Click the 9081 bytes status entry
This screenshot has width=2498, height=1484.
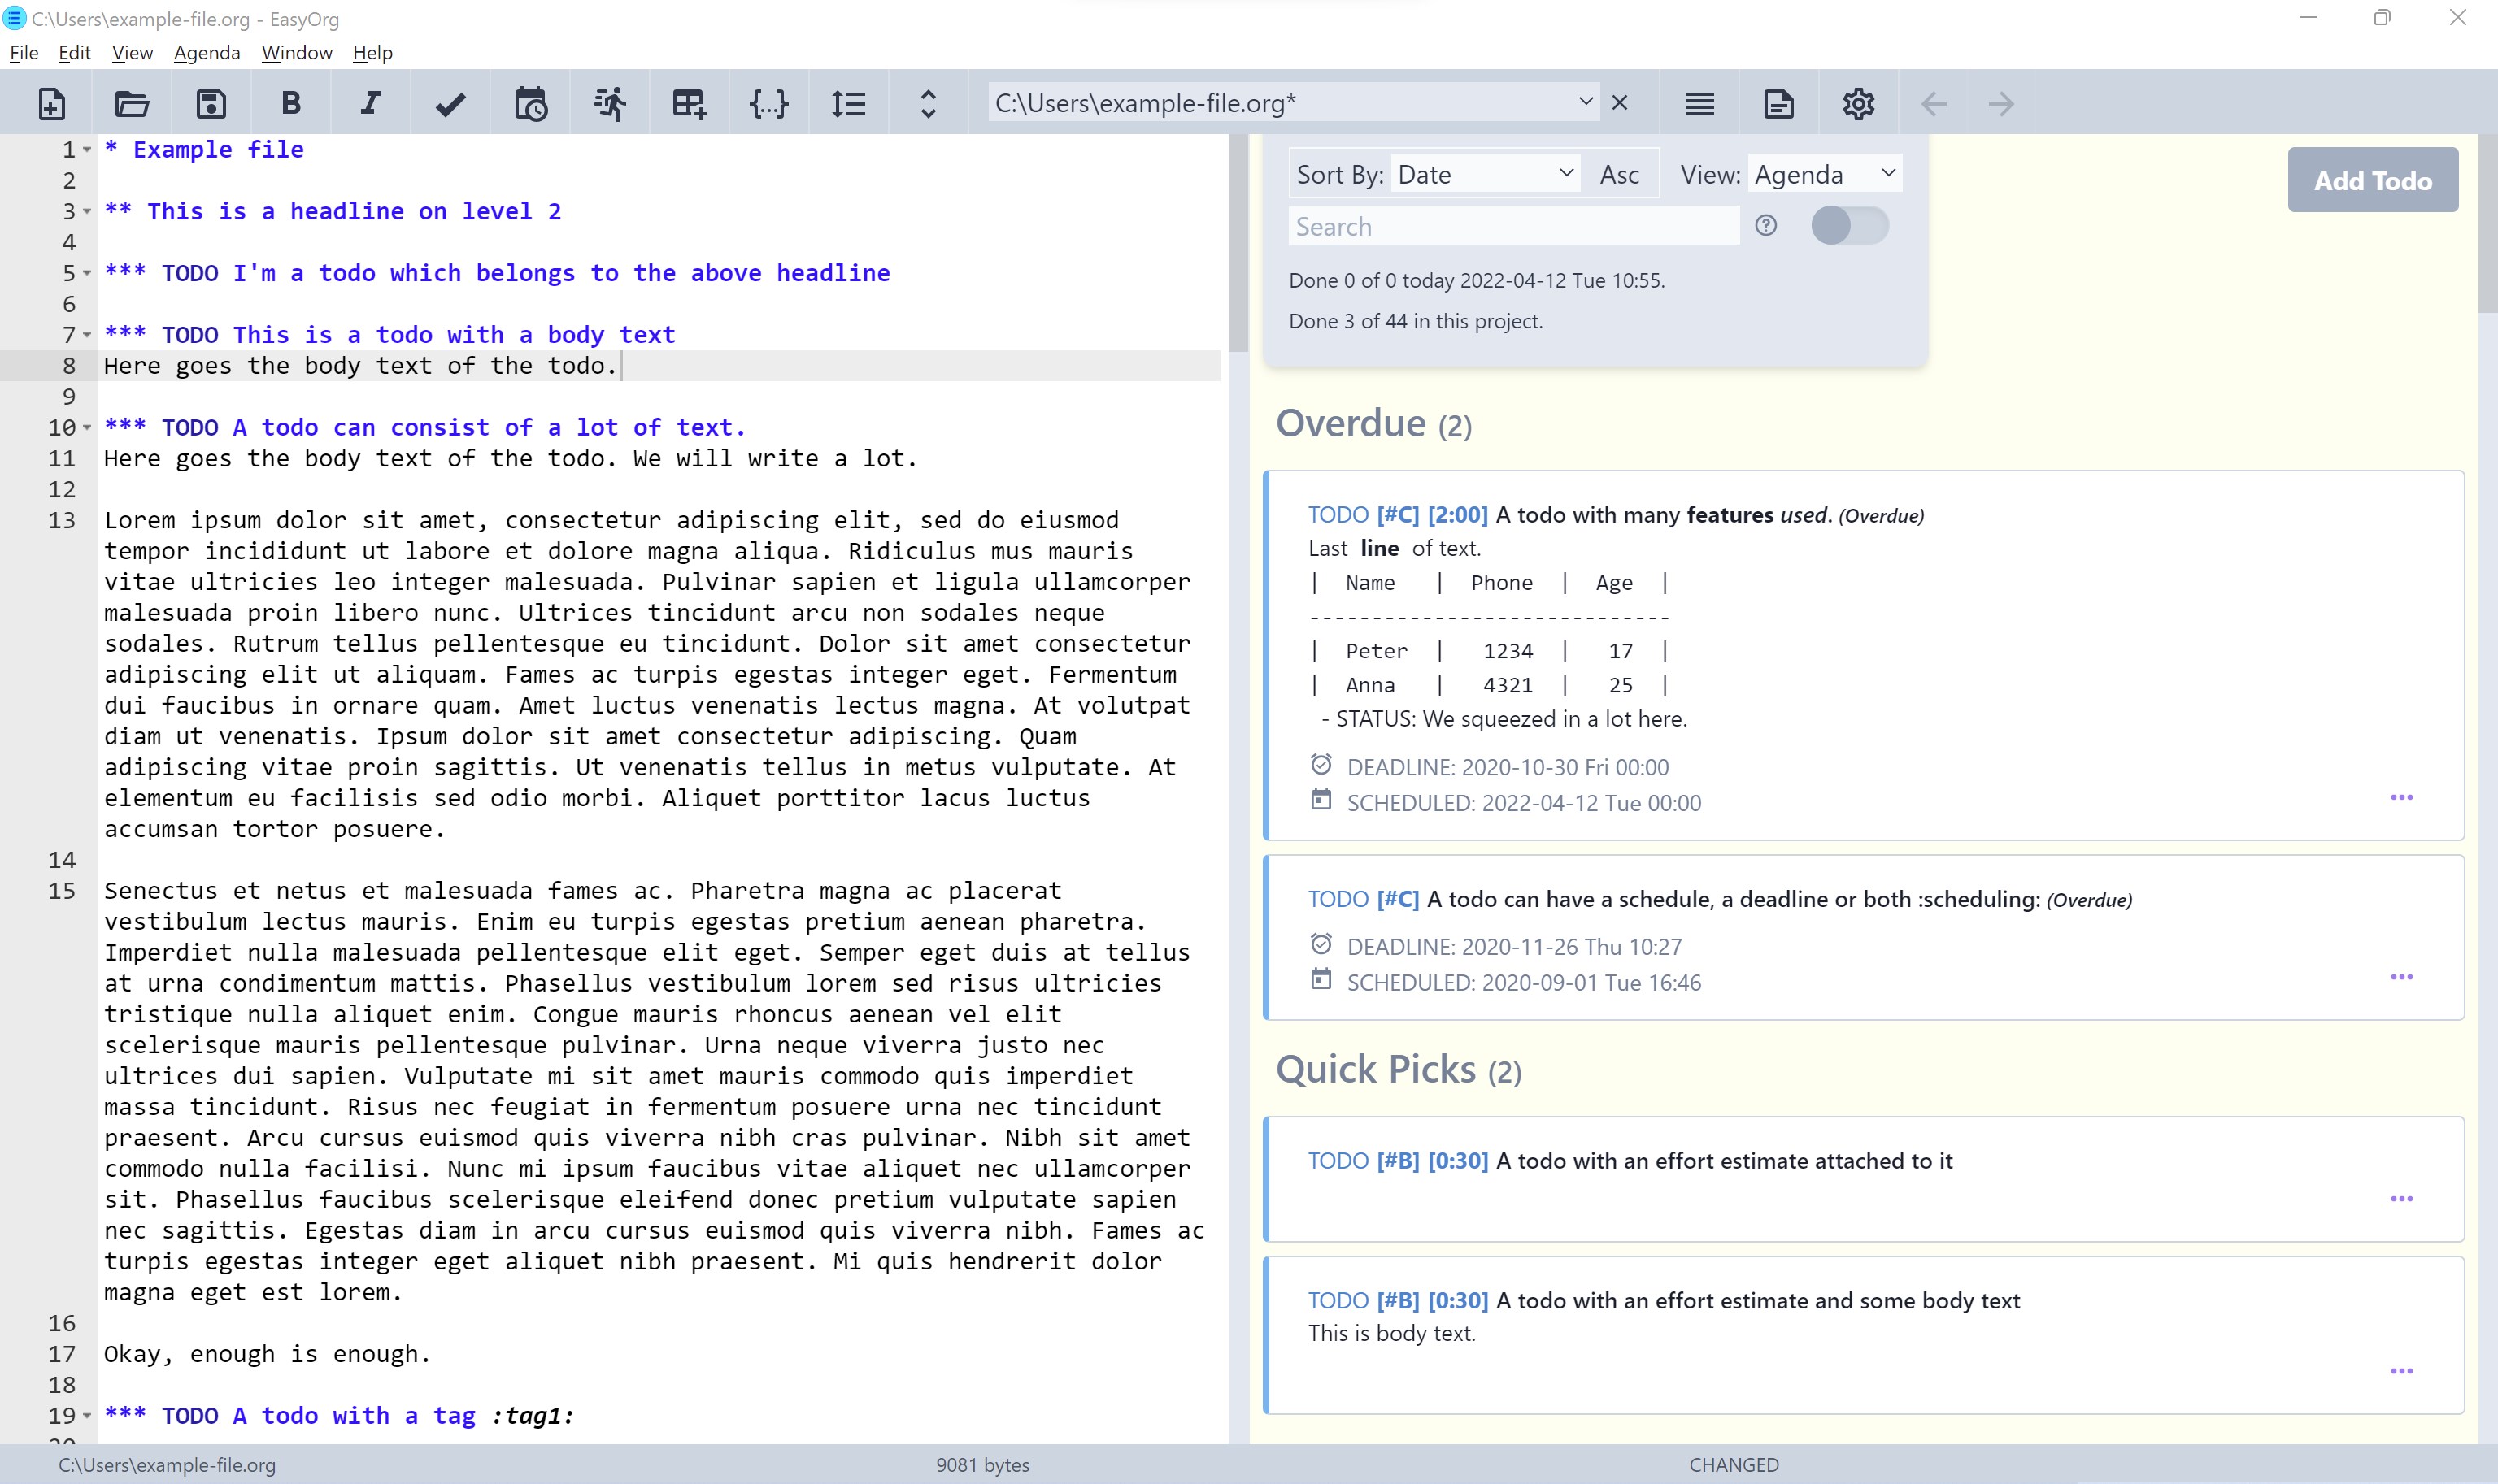[x=982, y=1465]
